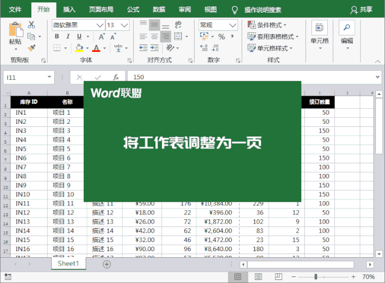Decrease font size with the smaller A icon
The width and height of the screenshot is (385, 283).
click(x=113, y=37)
